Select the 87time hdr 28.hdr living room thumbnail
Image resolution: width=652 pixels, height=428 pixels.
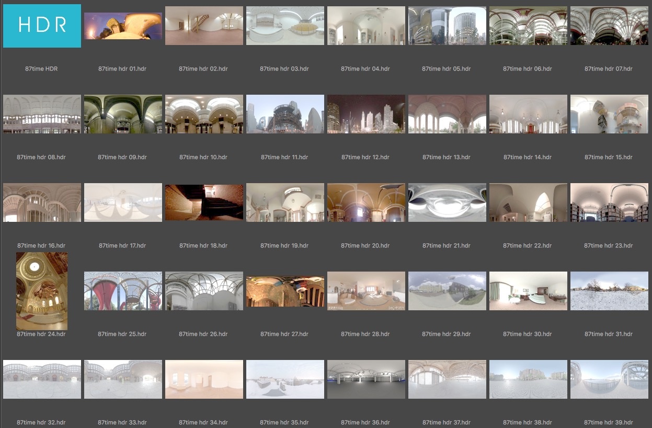point(366,291)
